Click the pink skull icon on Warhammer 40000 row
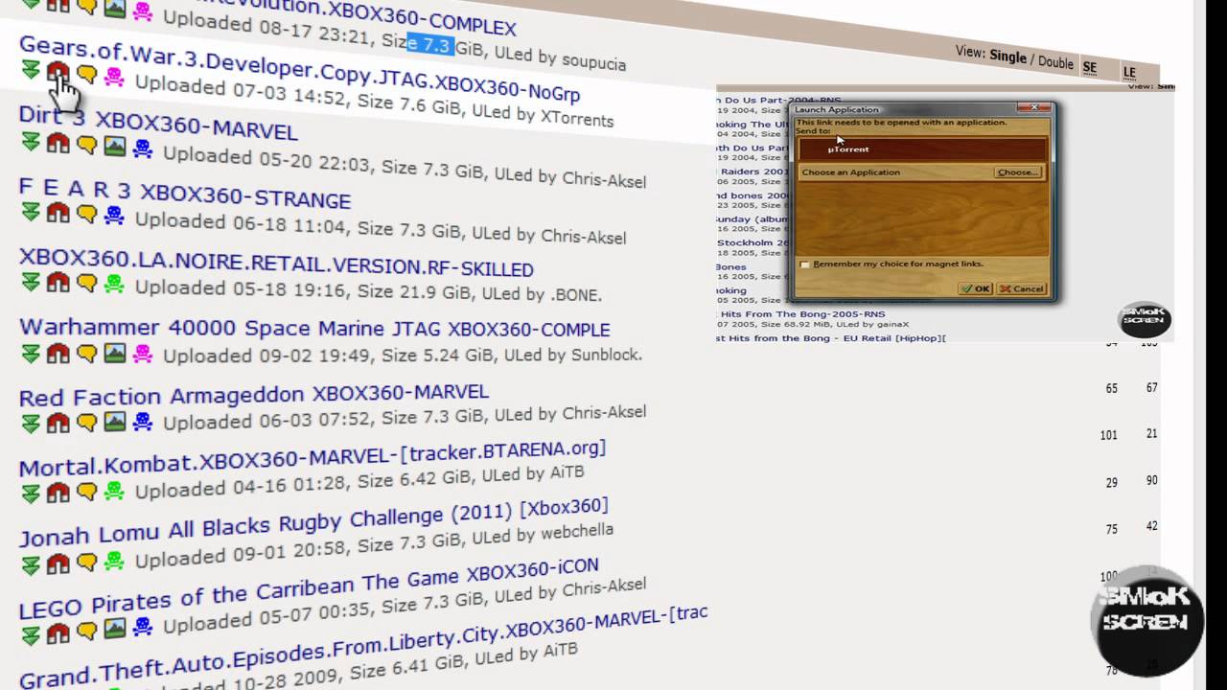This screenshot has height=690, width=1227. 143,354
